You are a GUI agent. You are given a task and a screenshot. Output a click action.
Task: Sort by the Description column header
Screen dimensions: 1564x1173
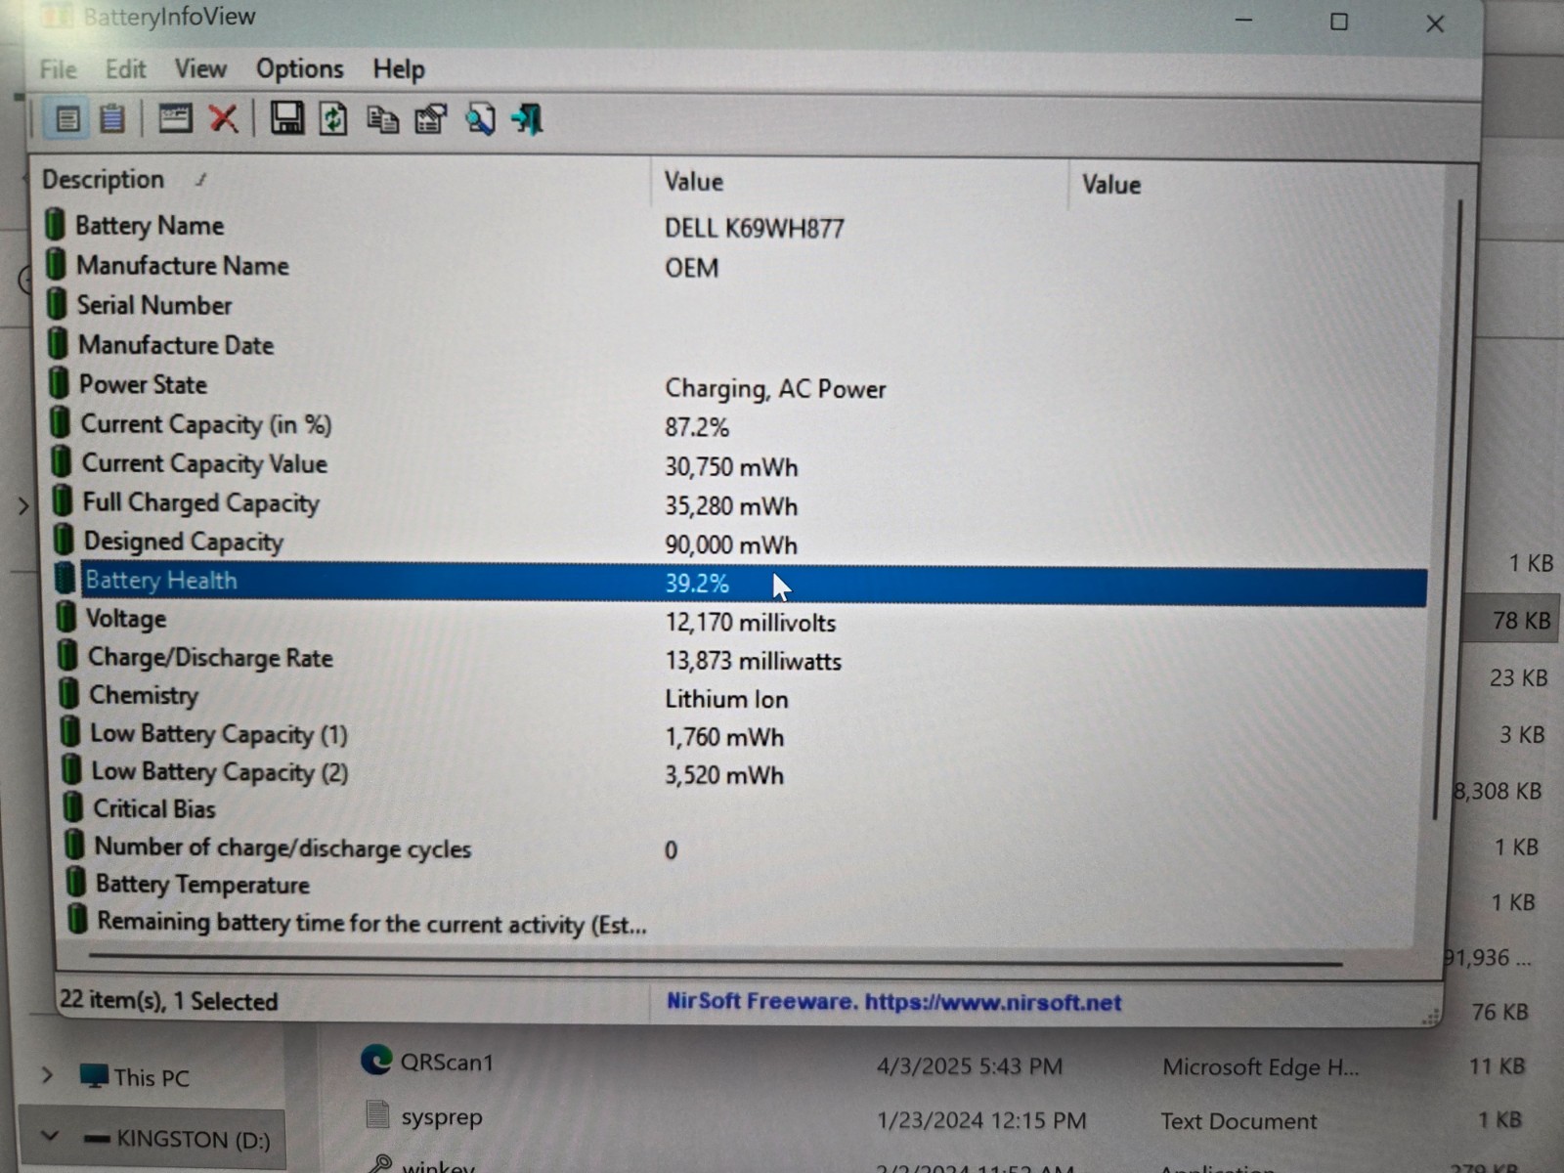click(340, 180)
